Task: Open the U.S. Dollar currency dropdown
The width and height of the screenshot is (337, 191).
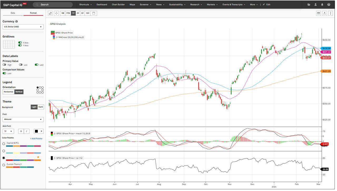Action: click(23, 27)
